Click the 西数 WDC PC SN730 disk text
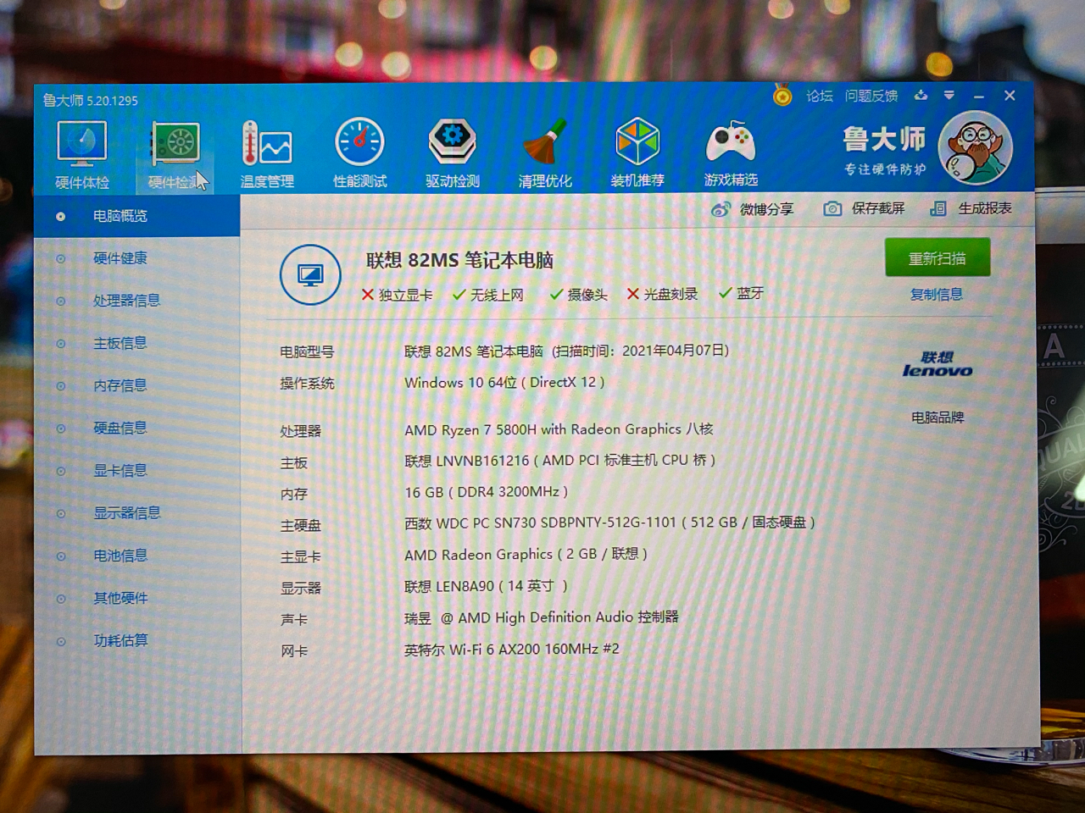This screenshot has width=1085, height=813. point(609,523)
